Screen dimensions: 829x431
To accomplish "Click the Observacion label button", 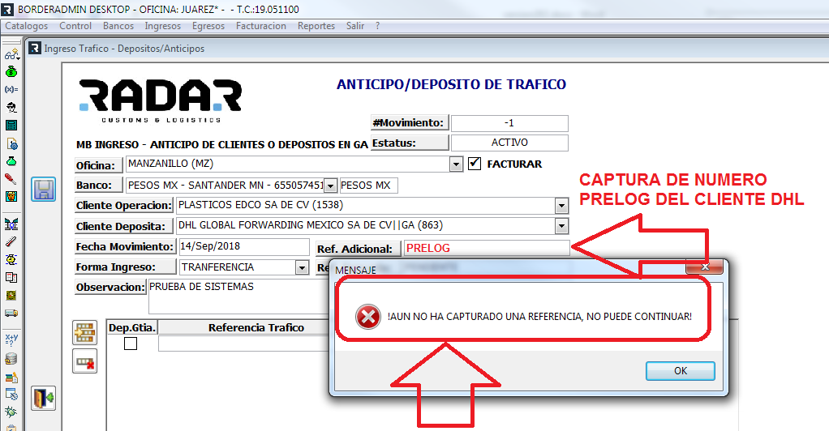I will point(110,288).
